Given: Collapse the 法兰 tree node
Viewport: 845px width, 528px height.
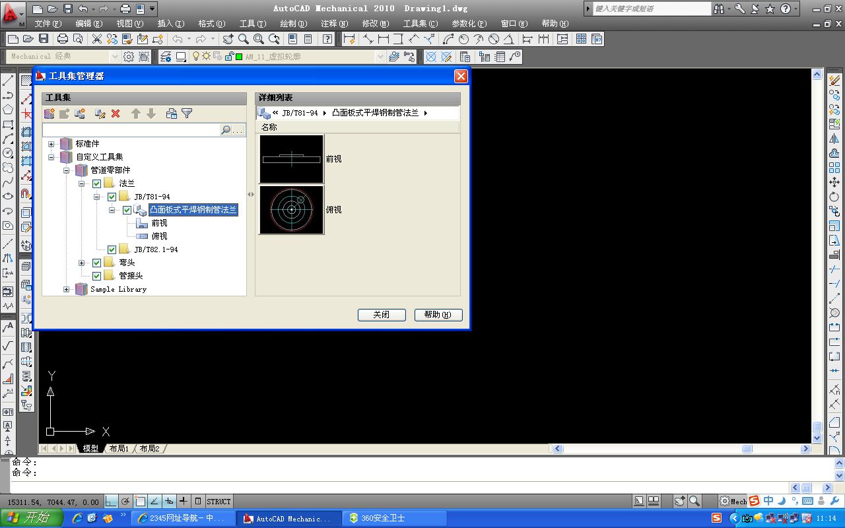Looking at the screenshot, I should (81, 183).
